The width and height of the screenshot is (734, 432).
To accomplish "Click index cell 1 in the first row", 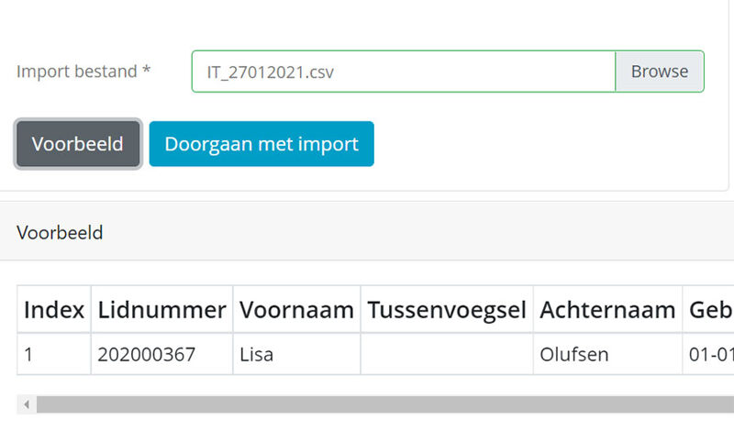I will 54,354.
